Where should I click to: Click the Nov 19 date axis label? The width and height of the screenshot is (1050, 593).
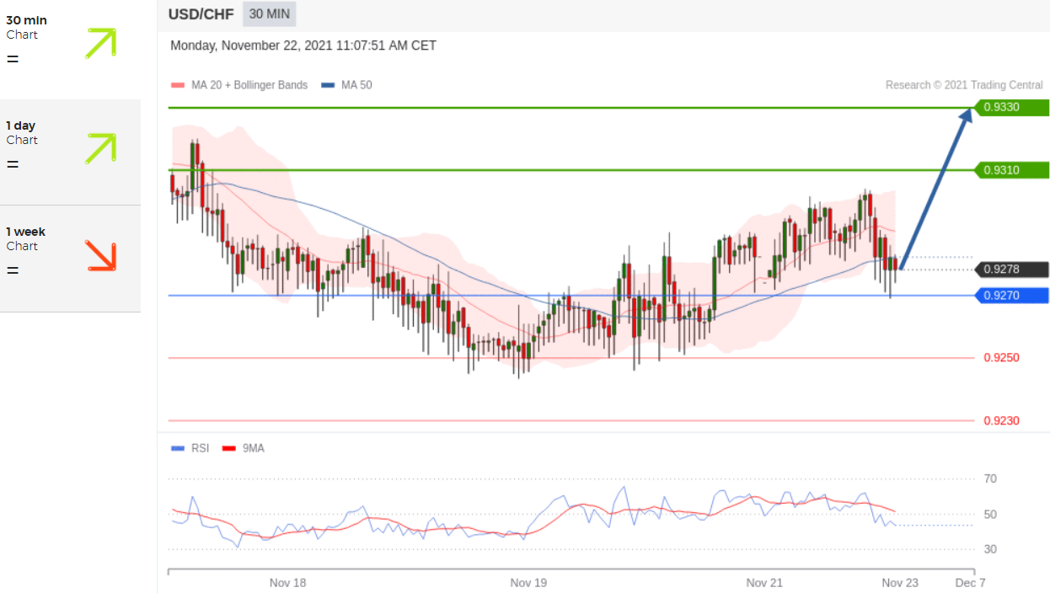click(528, 583)
